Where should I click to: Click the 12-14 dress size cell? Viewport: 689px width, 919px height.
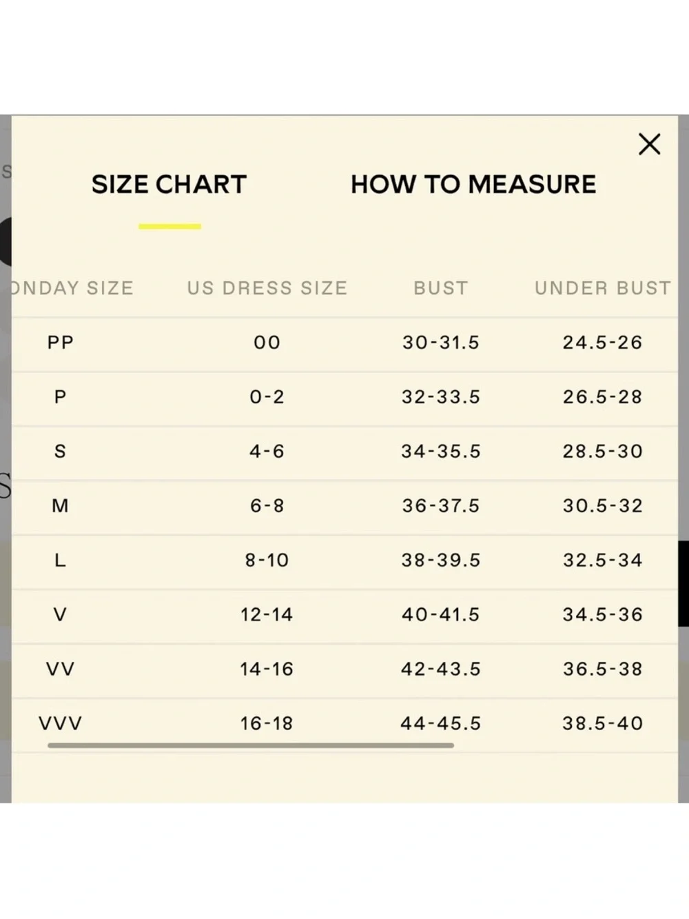pos(267,614)
